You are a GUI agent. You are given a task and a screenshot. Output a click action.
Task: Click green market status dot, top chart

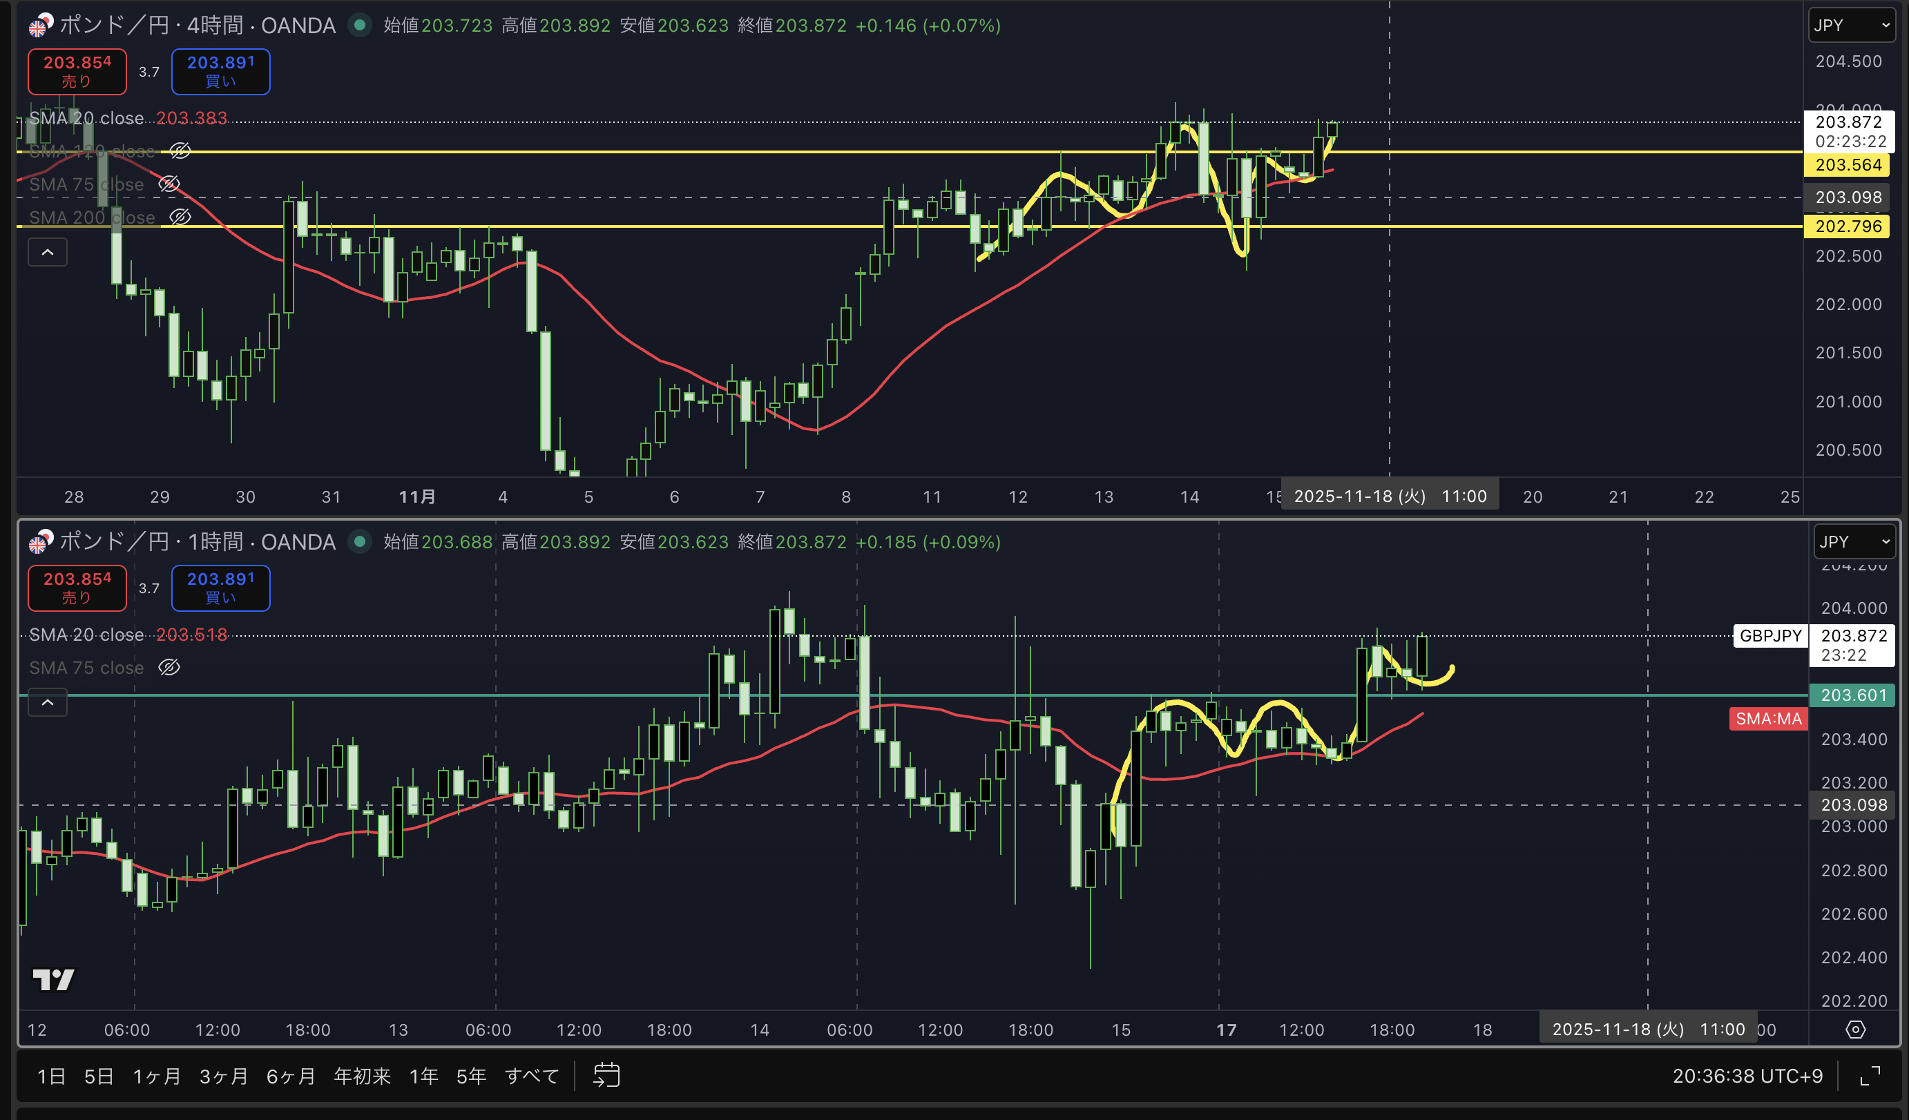coord(360,25)
